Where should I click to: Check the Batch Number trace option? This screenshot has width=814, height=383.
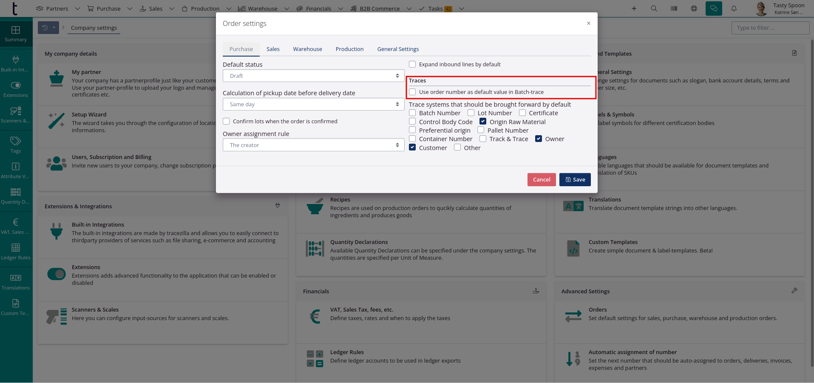tap(412, 113)
